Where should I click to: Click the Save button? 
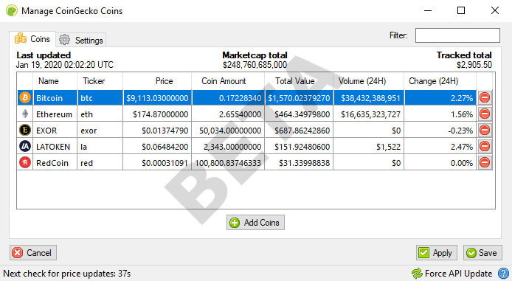click(x=482, y=253)
